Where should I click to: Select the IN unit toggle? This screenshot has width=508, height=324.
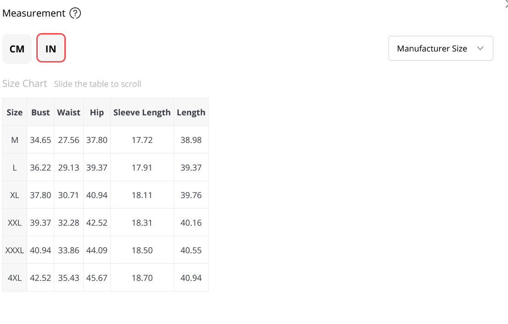51,48
